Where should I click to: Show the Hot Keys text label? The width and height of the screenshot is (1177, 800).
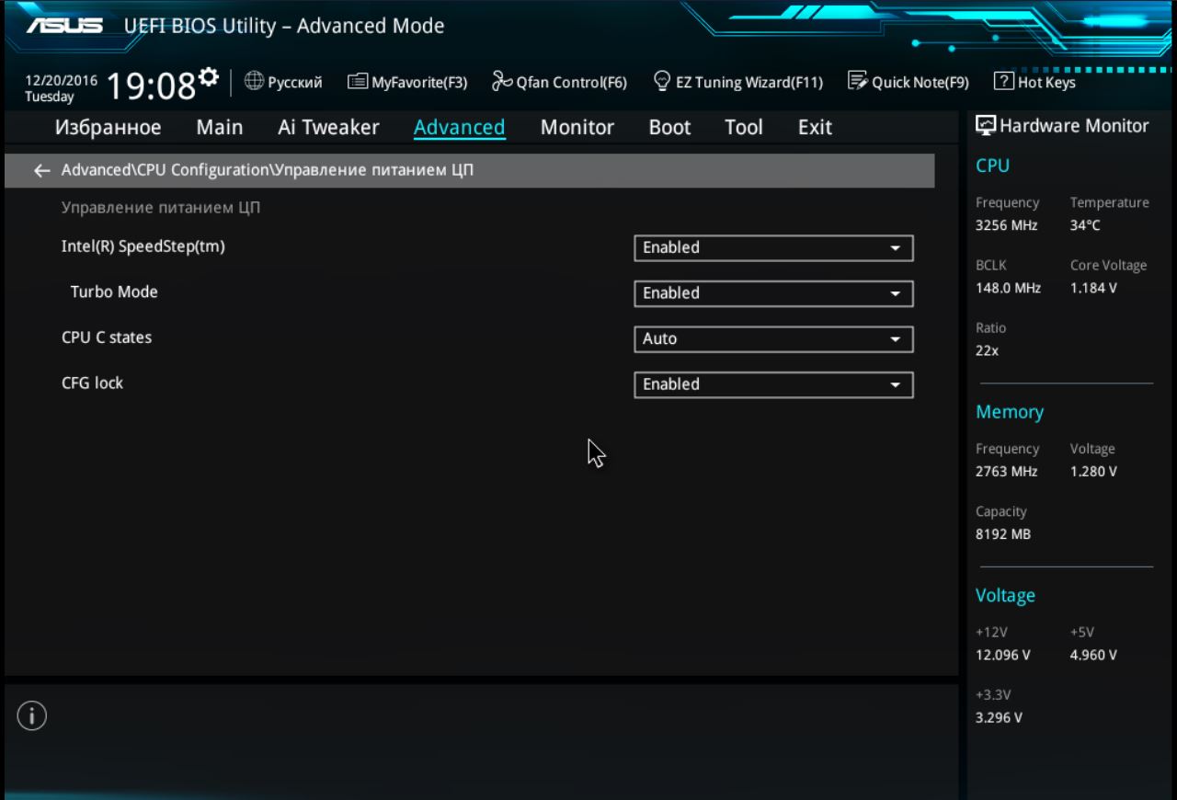click(1046, 83)
